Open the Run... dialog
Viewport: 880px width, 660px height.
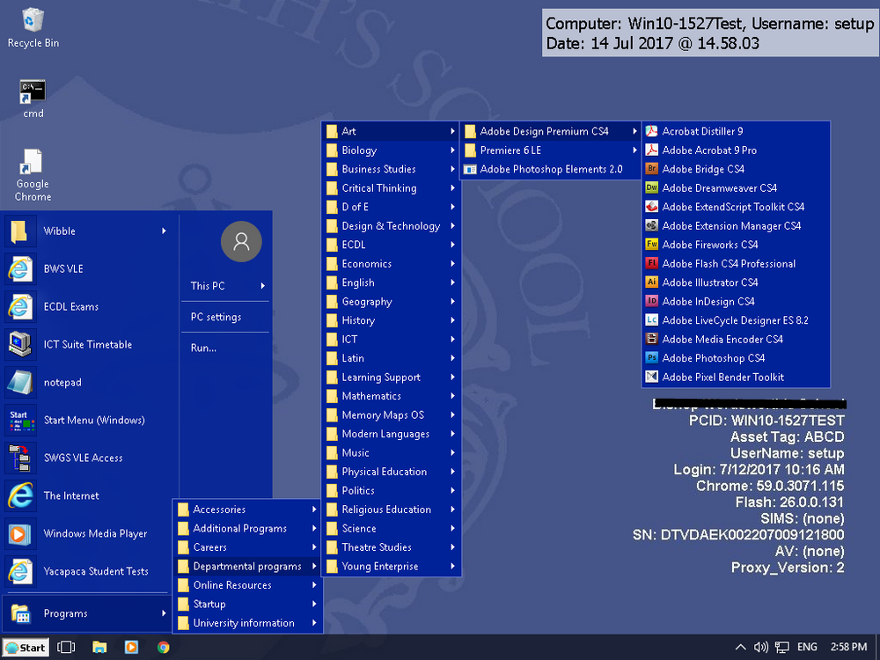click(203, 348)
